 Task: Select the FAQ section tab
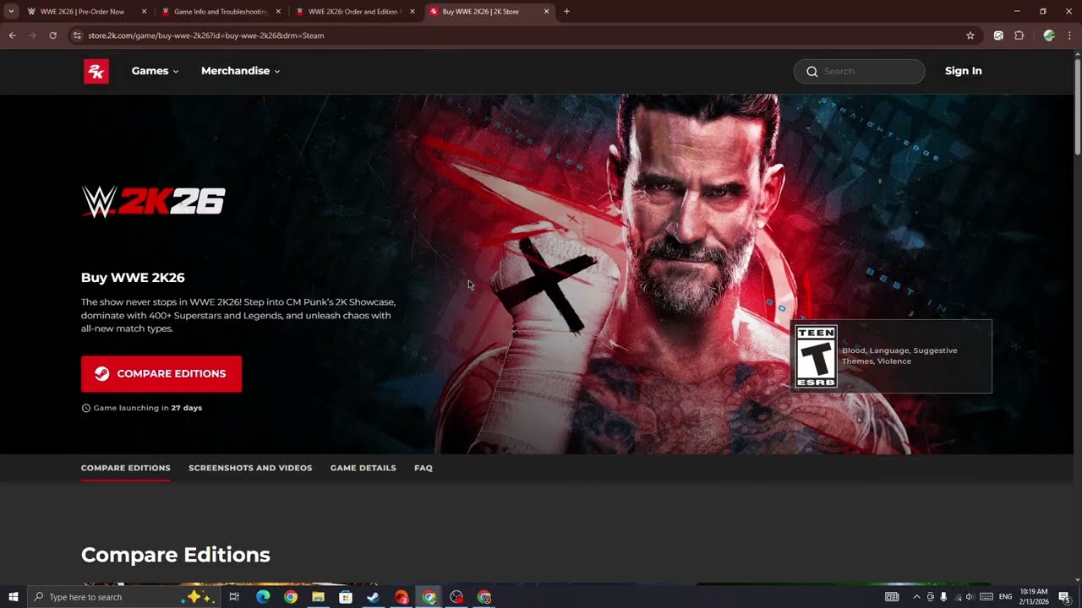tap(424, 468)
